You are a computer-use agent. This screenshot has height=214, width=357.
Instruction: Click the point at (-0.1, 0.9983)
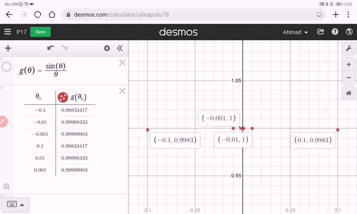click(x=147, y=130)
